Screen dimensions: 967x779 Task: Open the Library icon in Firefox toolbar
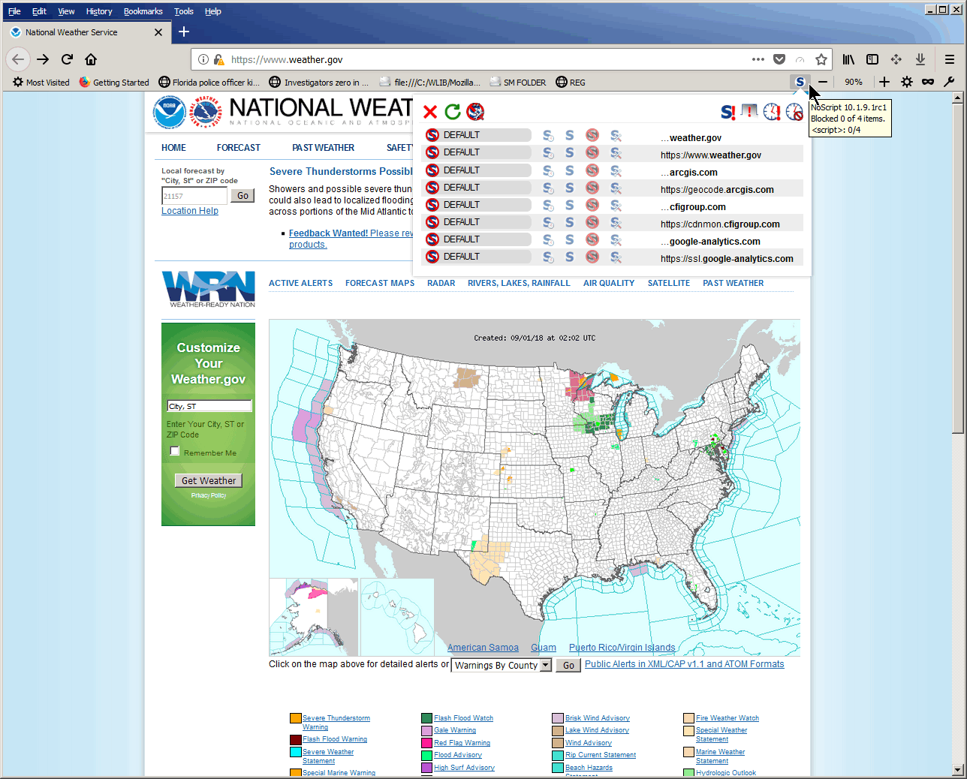848,59
